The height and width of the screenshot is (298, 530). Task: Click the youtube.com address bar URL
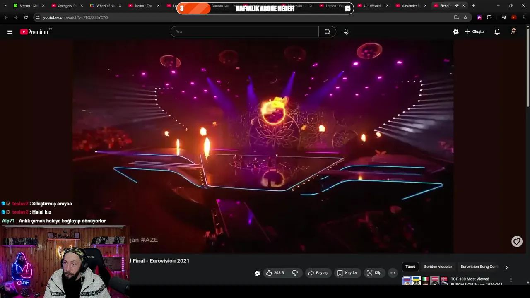pos(75,17)
